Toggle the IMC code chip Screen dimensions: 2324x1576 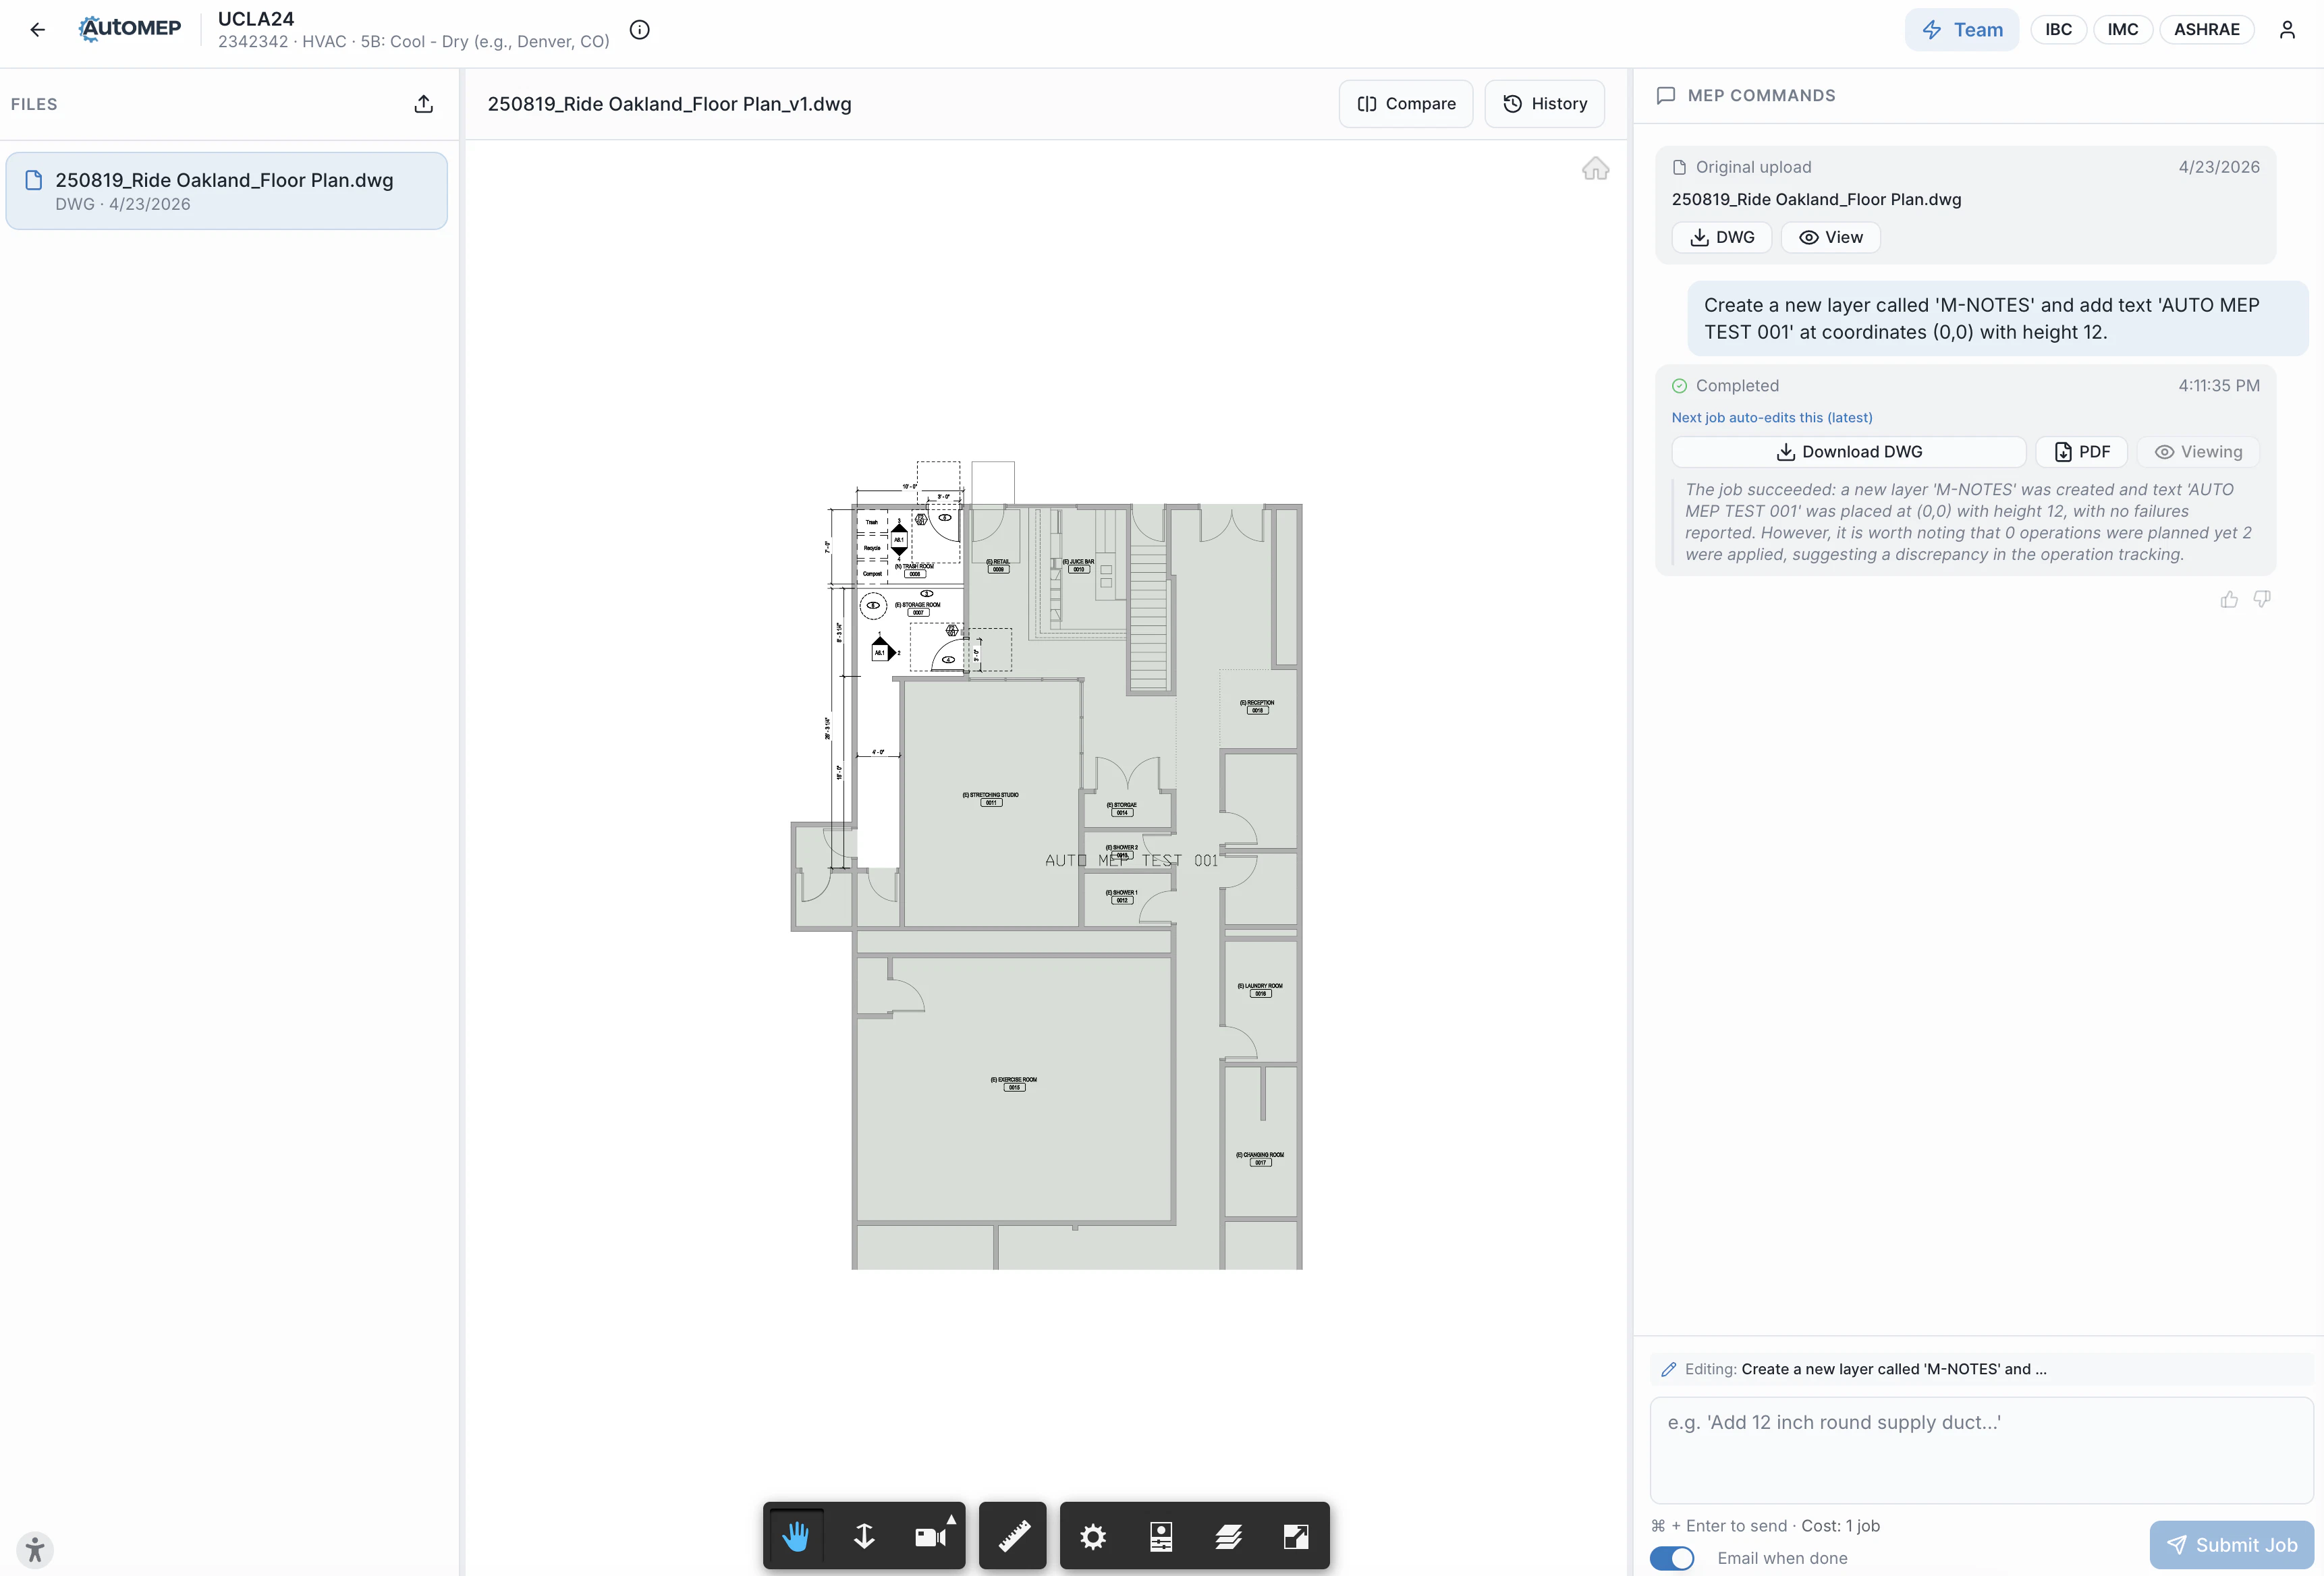(x=2122, y=30)
